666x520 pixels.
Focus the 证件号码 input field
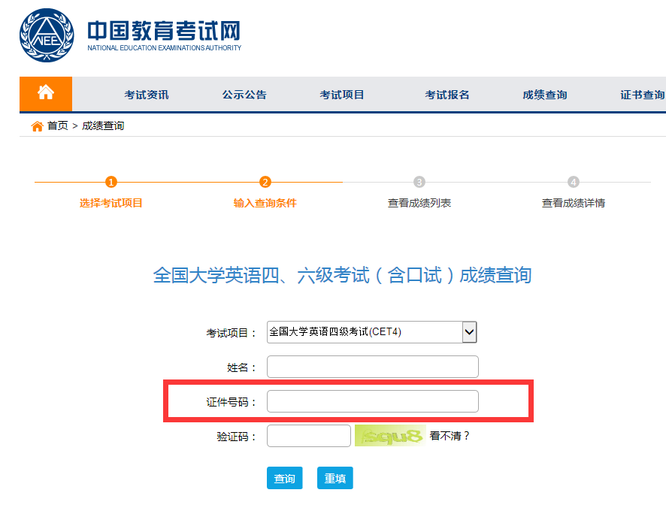click(373, 401)
